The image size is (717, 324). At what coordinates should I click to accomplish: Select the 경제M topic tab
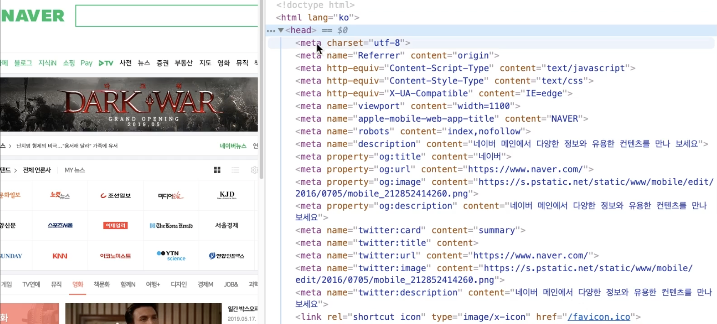pos(205,285)
